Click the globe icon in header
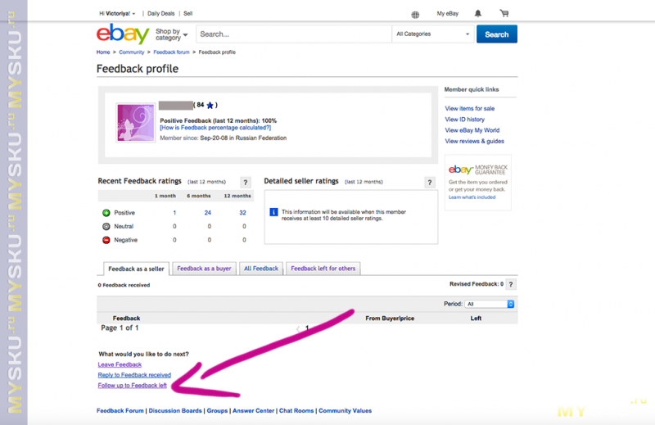The height and width of the screenshot is (425, 655). [x=415, y=14]
